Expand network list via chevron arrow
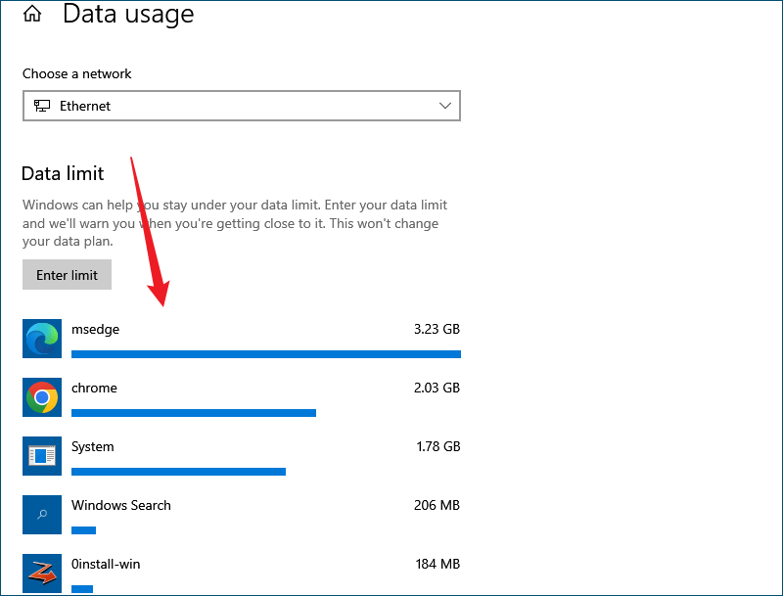 pos(445,106)
